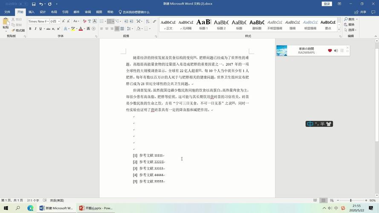
Task: Expand the bullet list dropdown arrow
Action: (105, 21)
